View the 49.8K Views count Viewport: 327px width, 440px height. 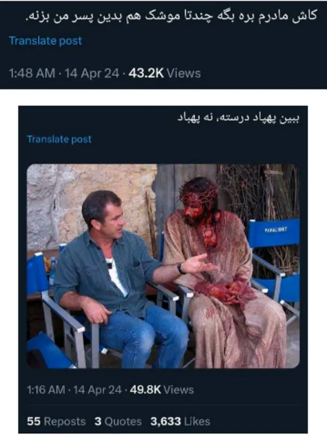[162, 390]
